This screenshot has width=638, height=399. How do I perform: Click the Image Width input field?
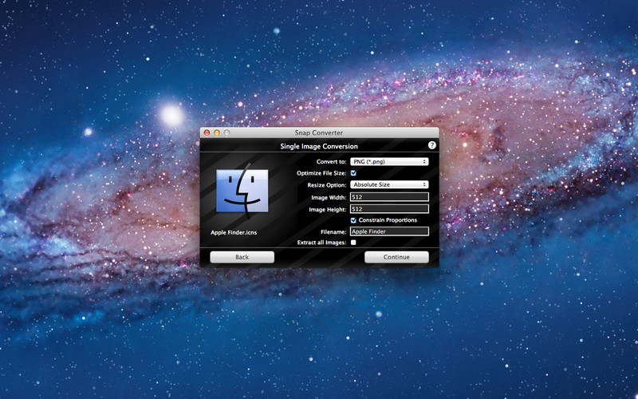[x=389, y=196]
